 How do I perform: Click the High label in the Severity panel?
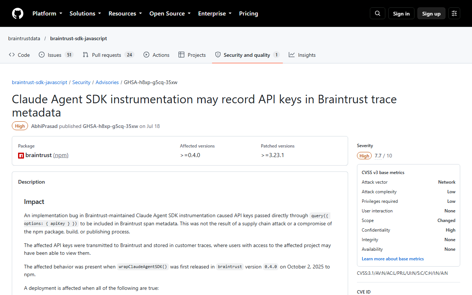pyautogui.click(x=364, y=156)
